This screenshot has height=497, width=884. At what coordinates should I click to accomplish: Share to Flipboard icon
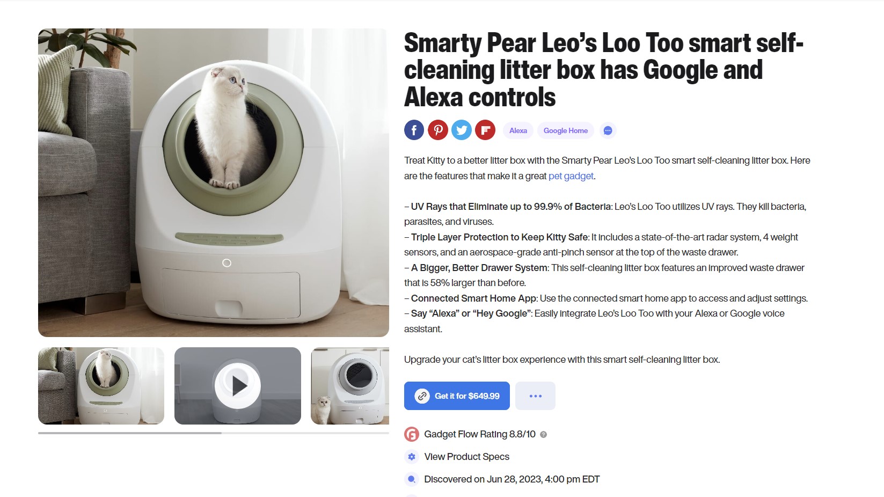pyautogui.click(x=485, y=130)
